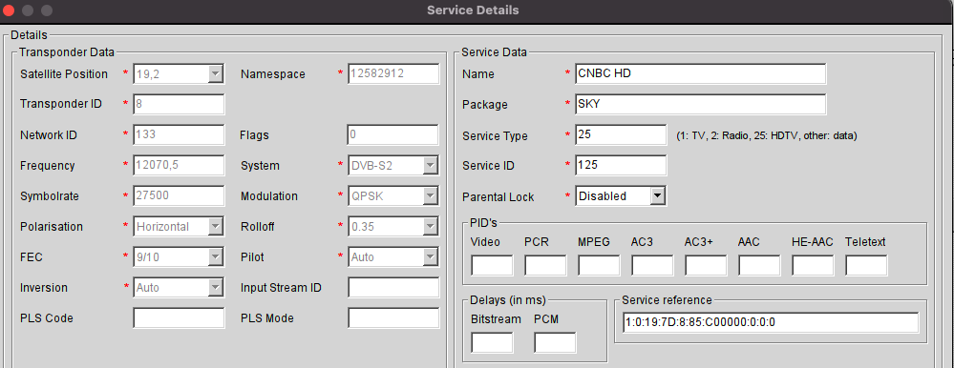Click the MPEG PID input field

pos(599,265)
